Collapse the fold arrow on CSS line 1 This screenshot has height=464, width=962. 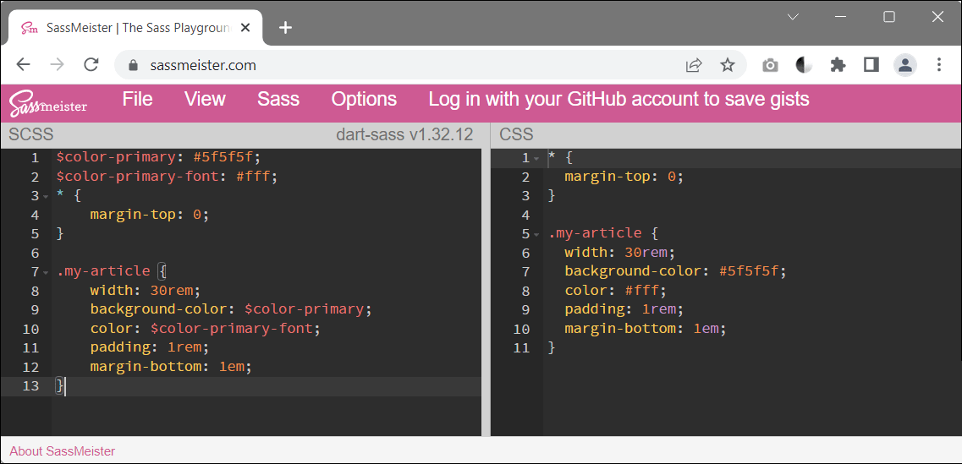[x=536, y=159]
